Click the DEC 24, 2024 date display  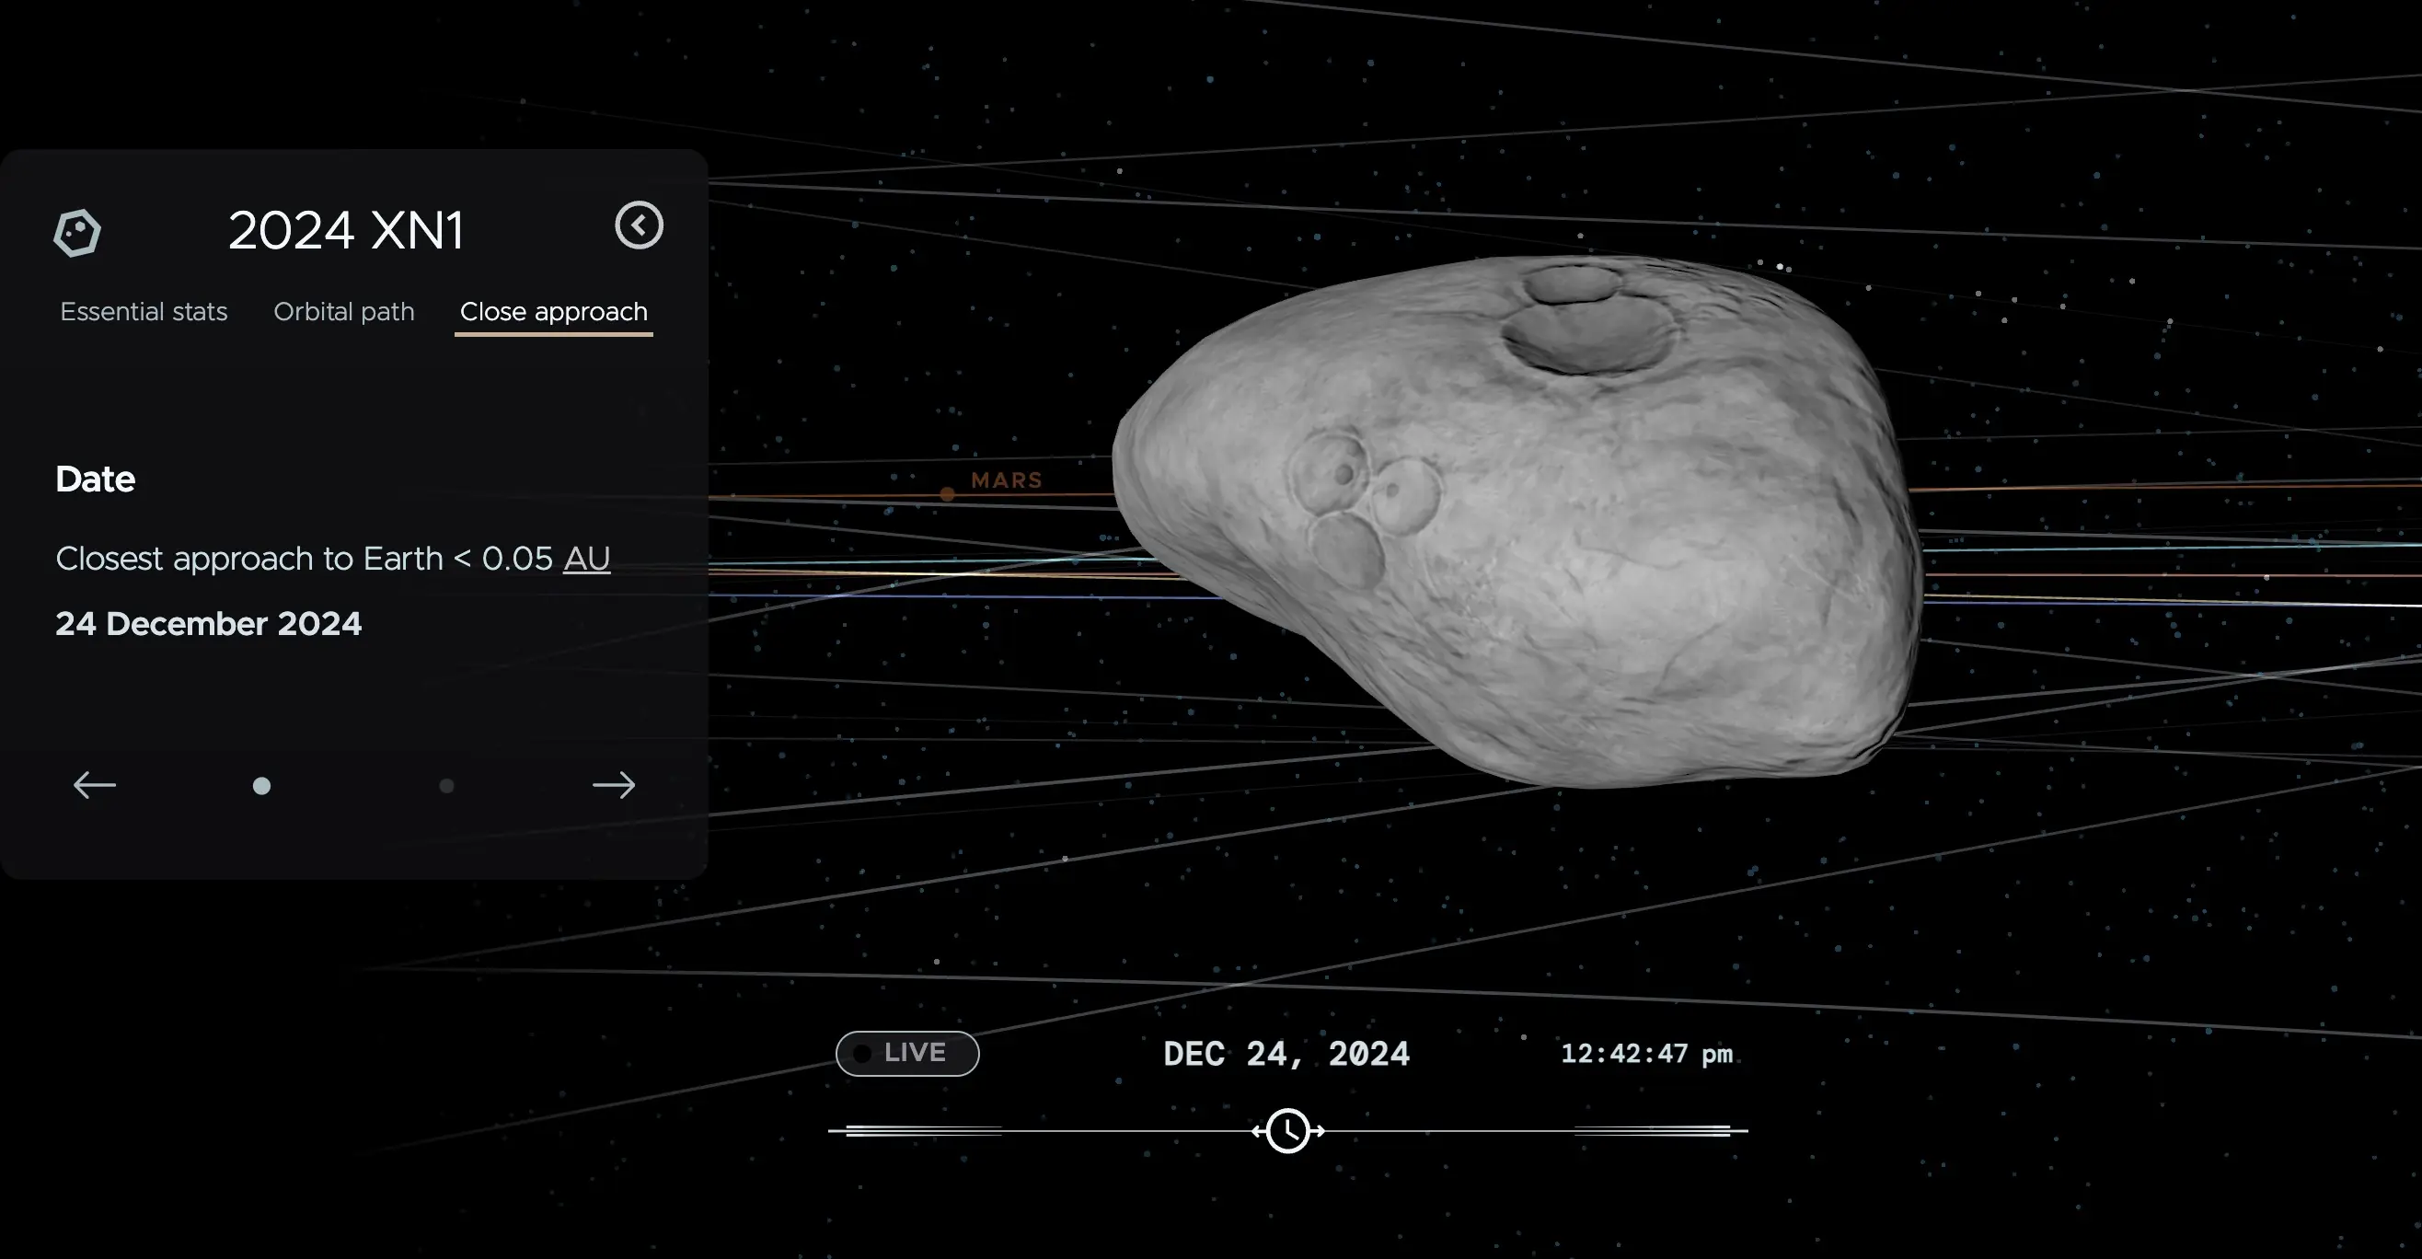pyautogui.click(x=1286, y=1054)
